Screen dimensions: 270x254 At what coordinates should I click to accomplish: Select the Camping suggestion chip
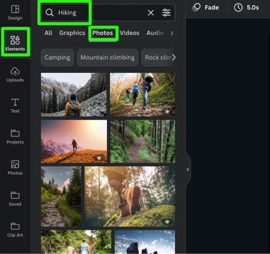click(x=58, y=58)
